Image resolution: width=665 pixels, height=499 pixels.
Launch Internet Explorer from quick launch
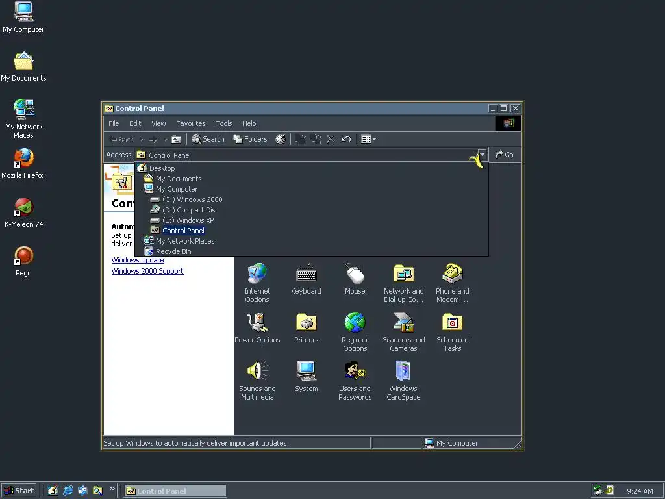pyautogui.click(x=68, y=491)
